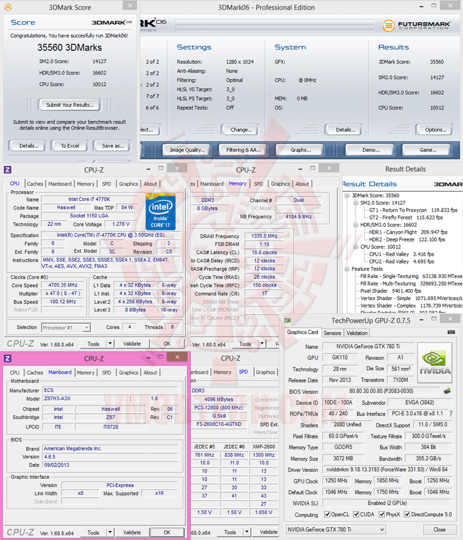Screen dimensions: 463x540
Task: Click the Futuremark Corporation logo
Action: click(x=417, y=26)
